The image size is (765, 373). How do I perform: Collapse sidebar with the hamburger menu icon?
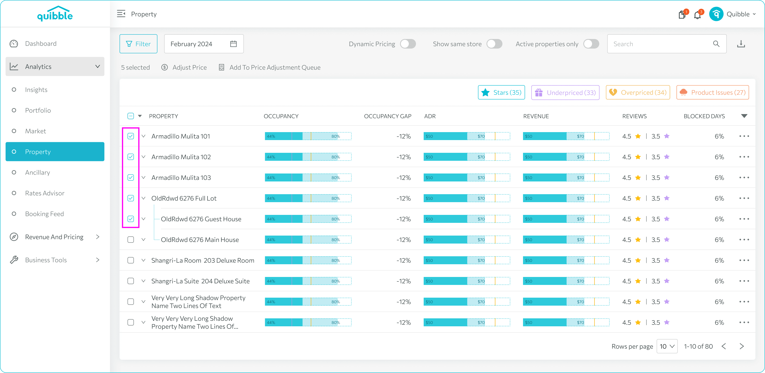point(121,14)
